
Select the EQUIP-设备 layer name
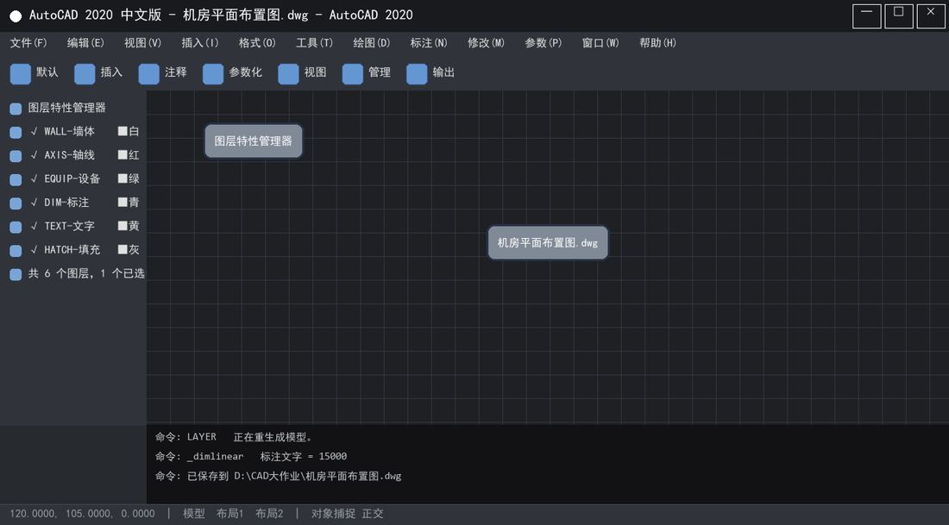click(x=72, y=178)
